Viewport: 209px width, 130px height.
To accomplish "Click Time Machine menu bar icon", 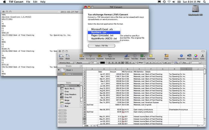I will [164, 2].
